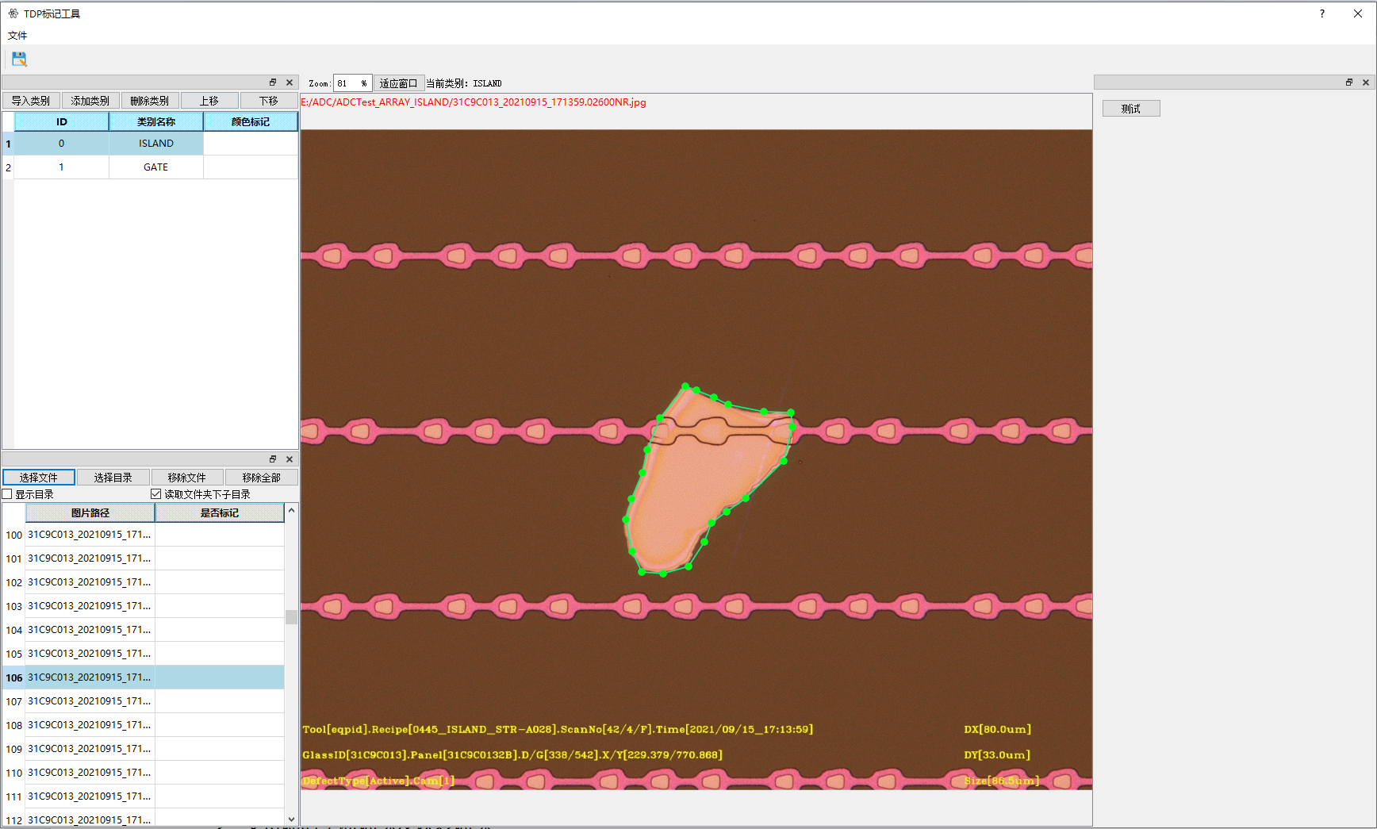This screenshot has height=829, width=1377.
Task: Click the 颜色标记 color swatch for ISLAND
Action: pos(251,143)
